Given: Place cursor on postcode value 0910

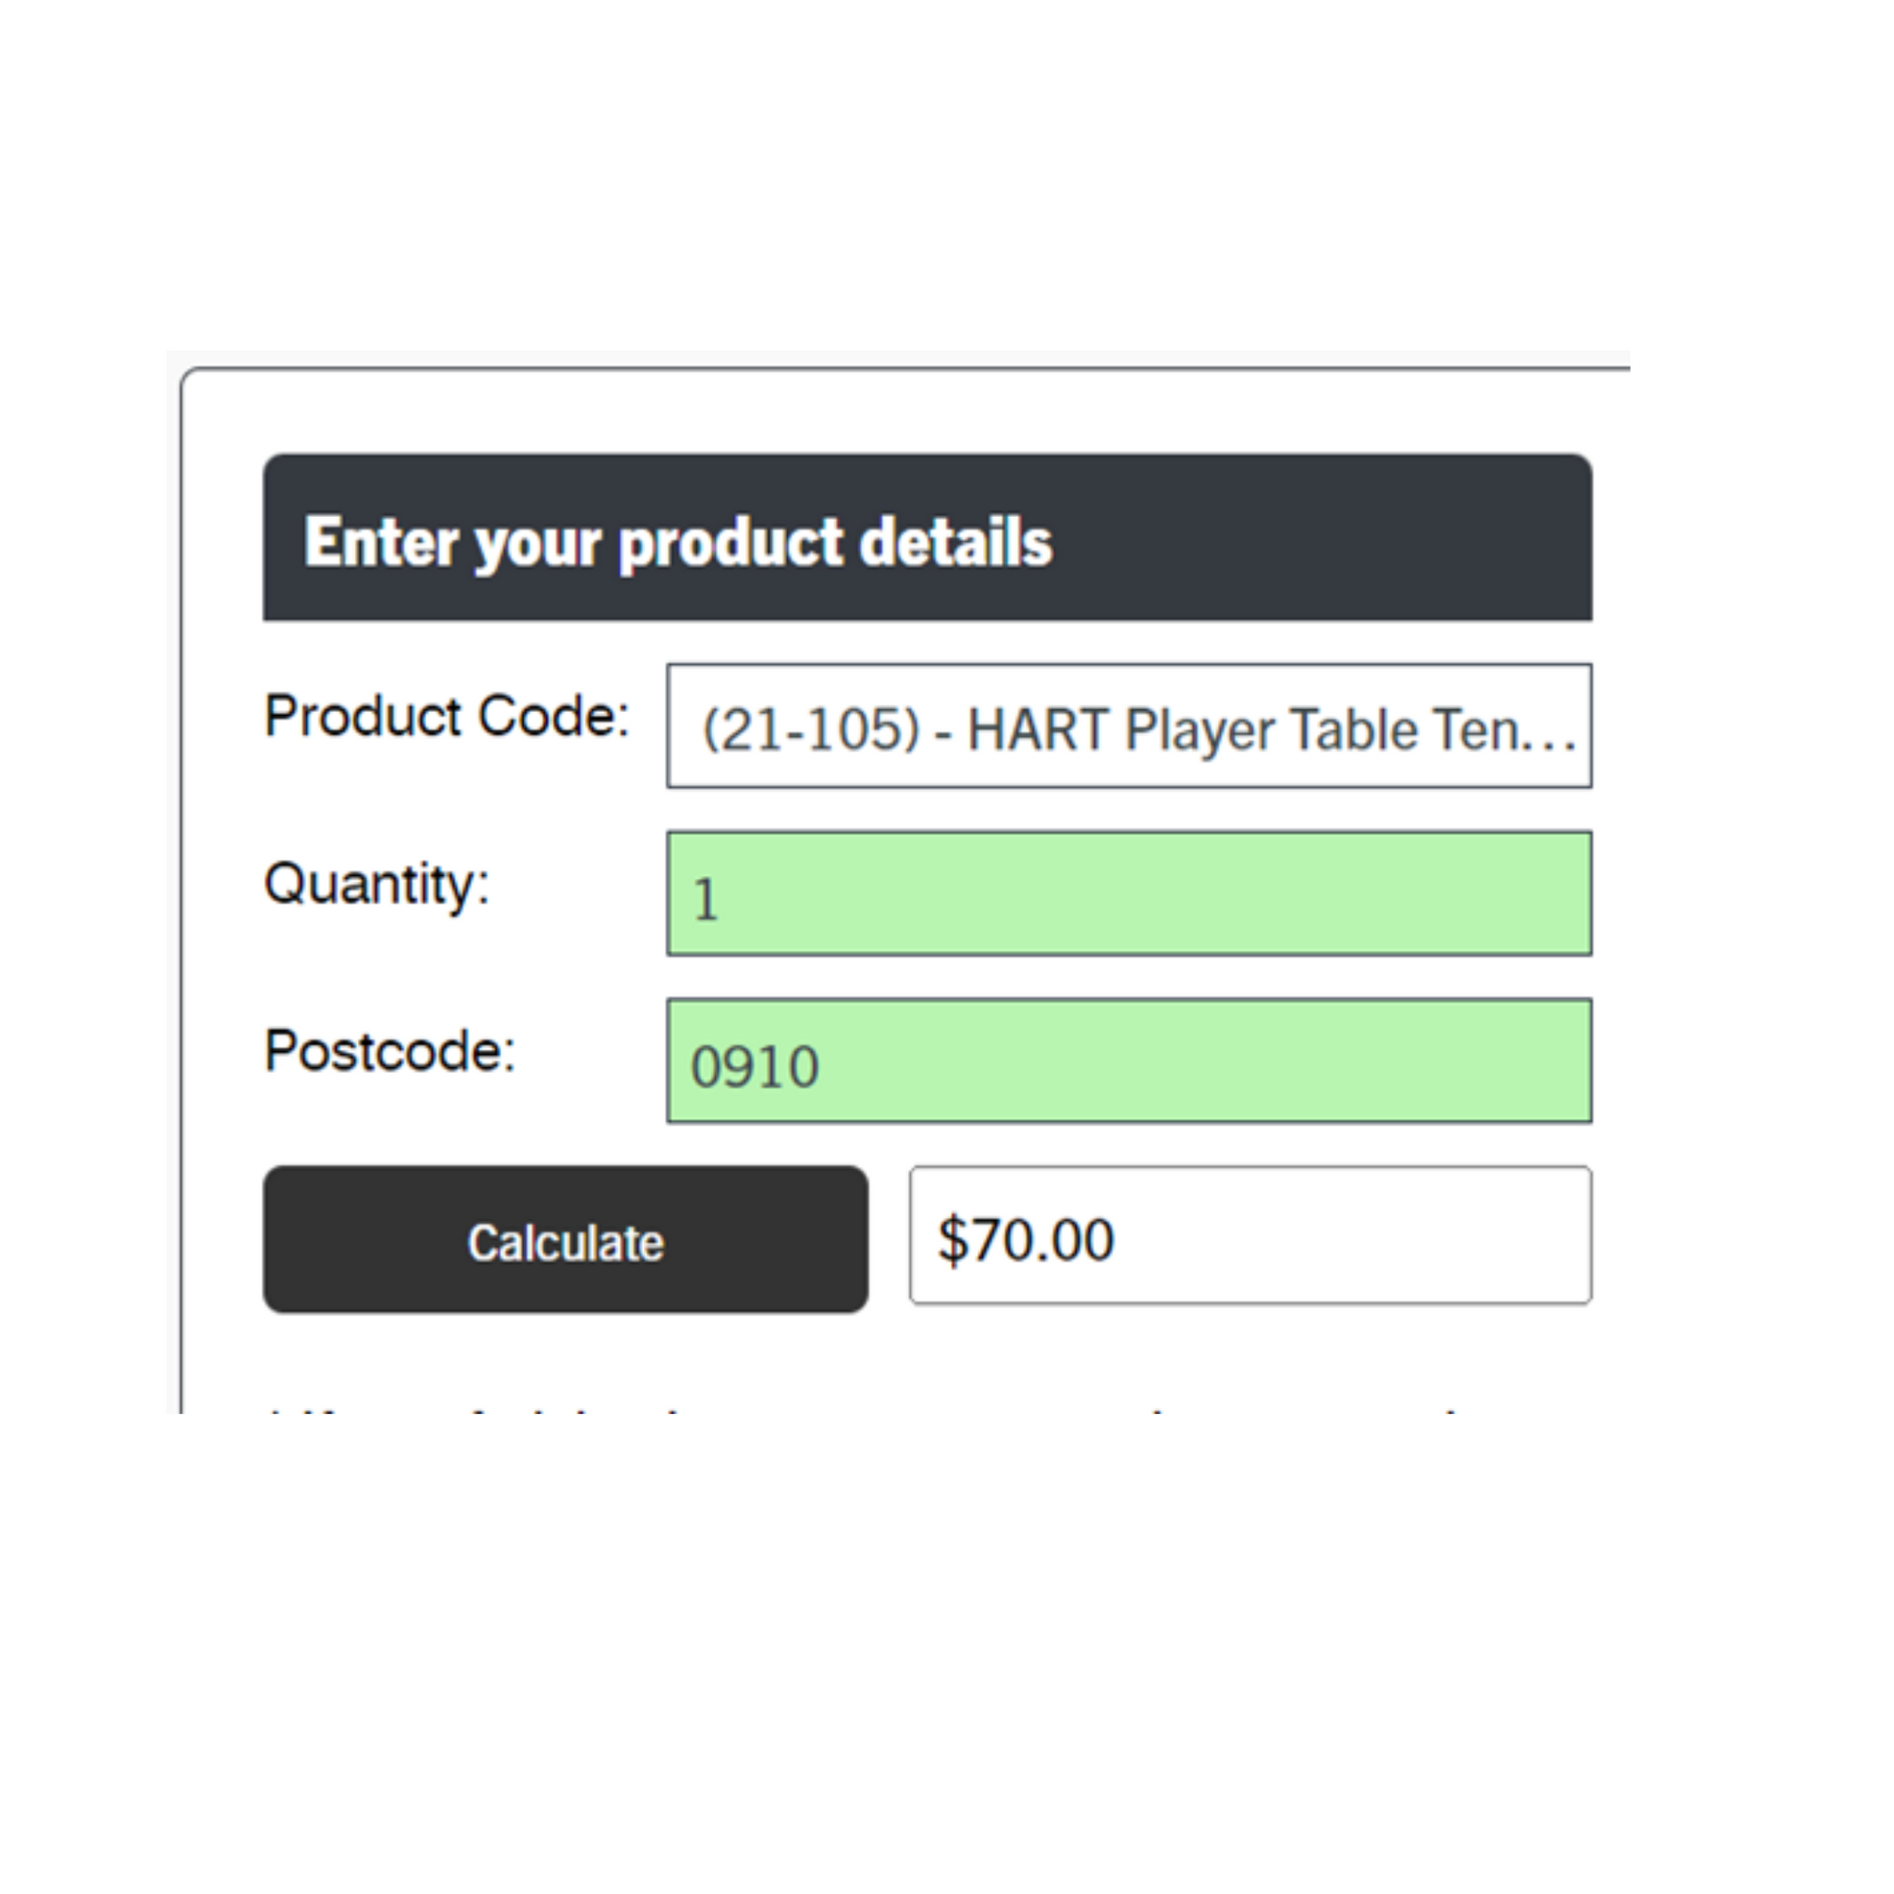Looking at the screenshot, I should point(755,1067).
